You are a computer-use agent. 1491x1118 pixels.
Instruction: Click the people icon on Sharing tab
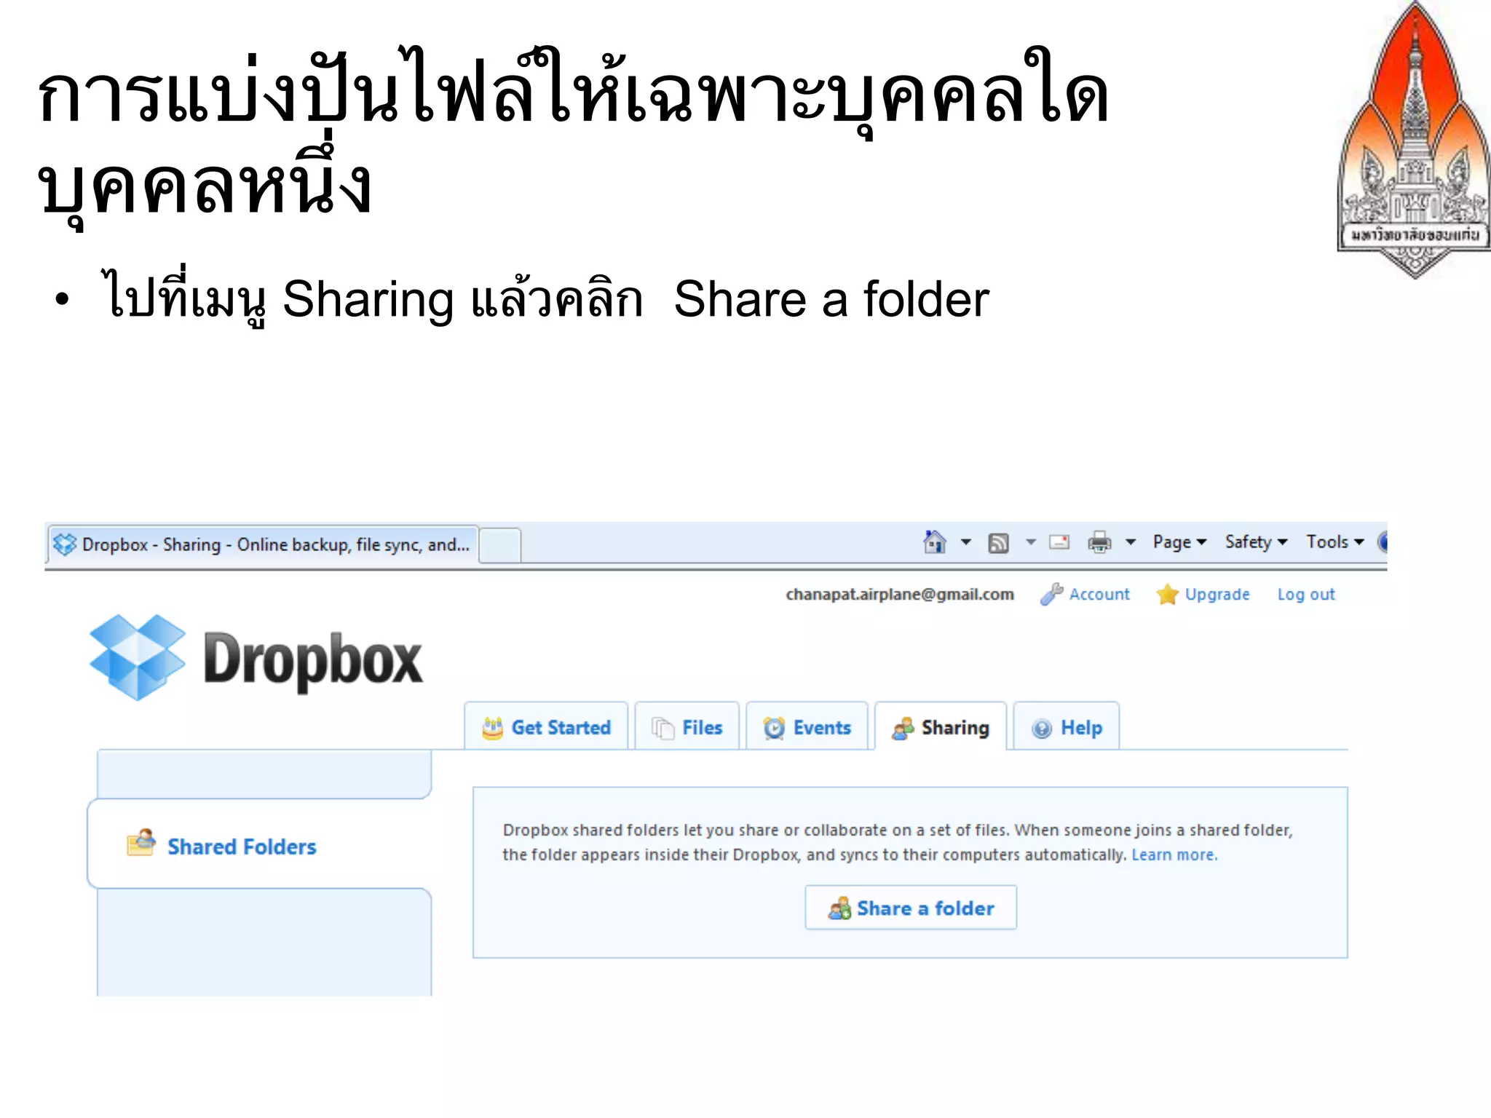(903, 729)
